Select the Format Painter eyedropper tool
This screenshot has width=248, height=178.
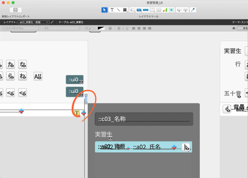[x=193, y=10]
